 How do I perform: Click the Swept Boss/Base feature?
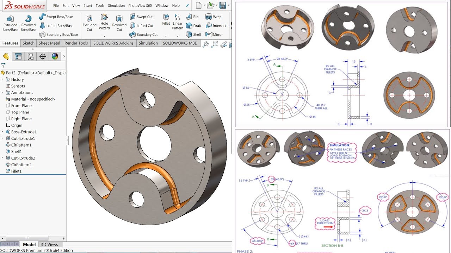point(56,17)
